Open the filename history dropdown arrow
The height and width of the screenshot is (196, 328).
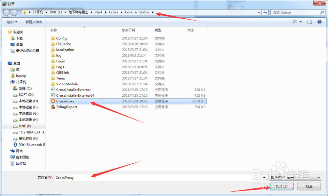(265, 177)
